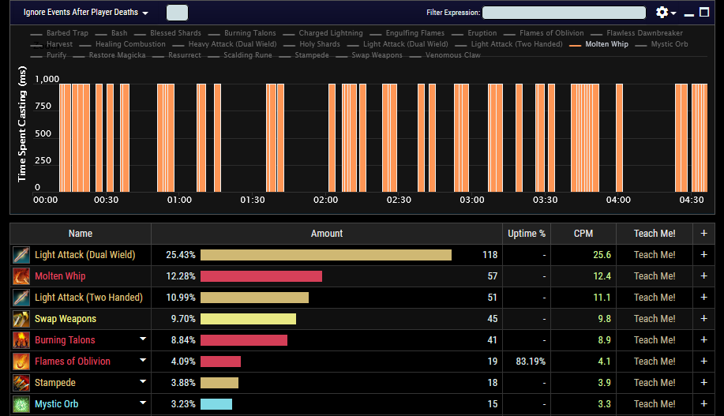Expand the Flames of Oblivion row arrow
Viewport: 724px width, 416px height.
click(143, 360)
